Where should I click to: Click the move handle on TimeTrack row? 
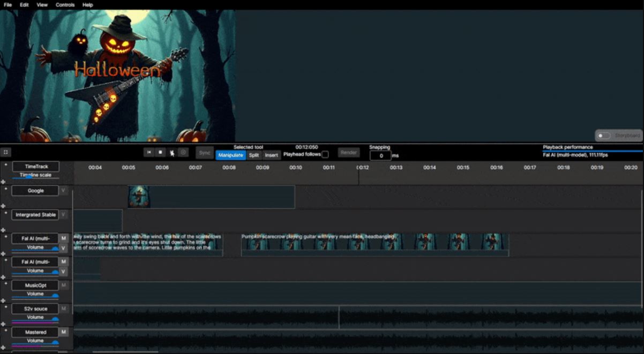(3, 182)
